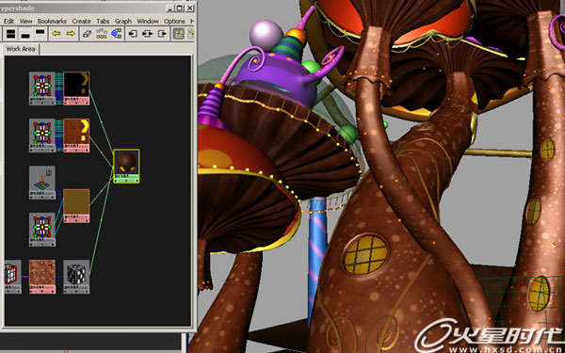Viewport: 565px width, 353px height.
Task: Open the Edit menu in Hypershade
Action: point(8,22)
